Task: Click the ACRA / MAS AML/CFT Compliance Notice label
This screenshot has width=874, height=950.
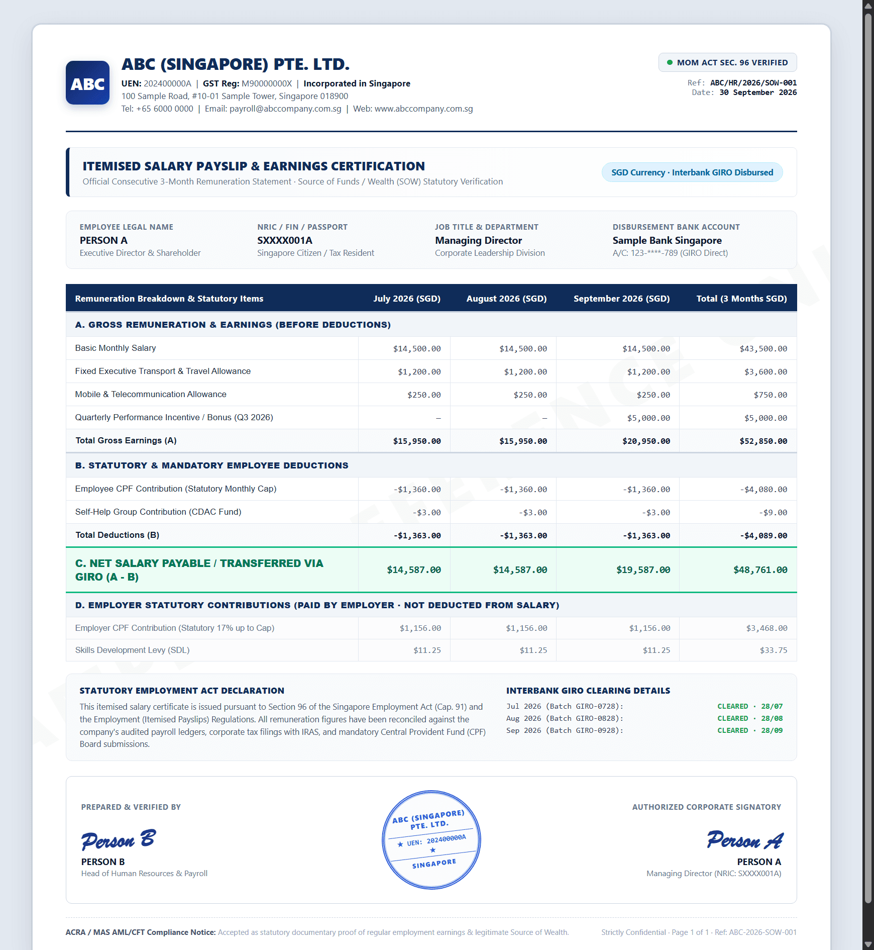Action: (141, 932)
